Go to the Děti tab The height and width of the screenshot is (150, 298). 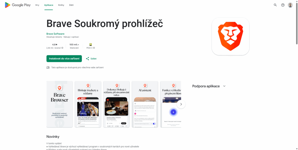click(71, 5)
